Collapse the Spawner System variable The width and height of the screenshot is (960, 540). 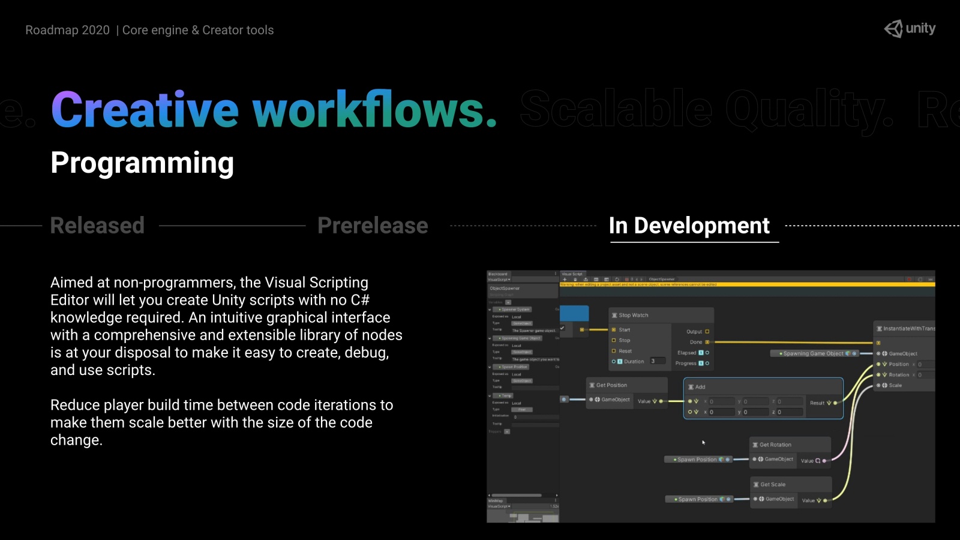pos(490,310)
